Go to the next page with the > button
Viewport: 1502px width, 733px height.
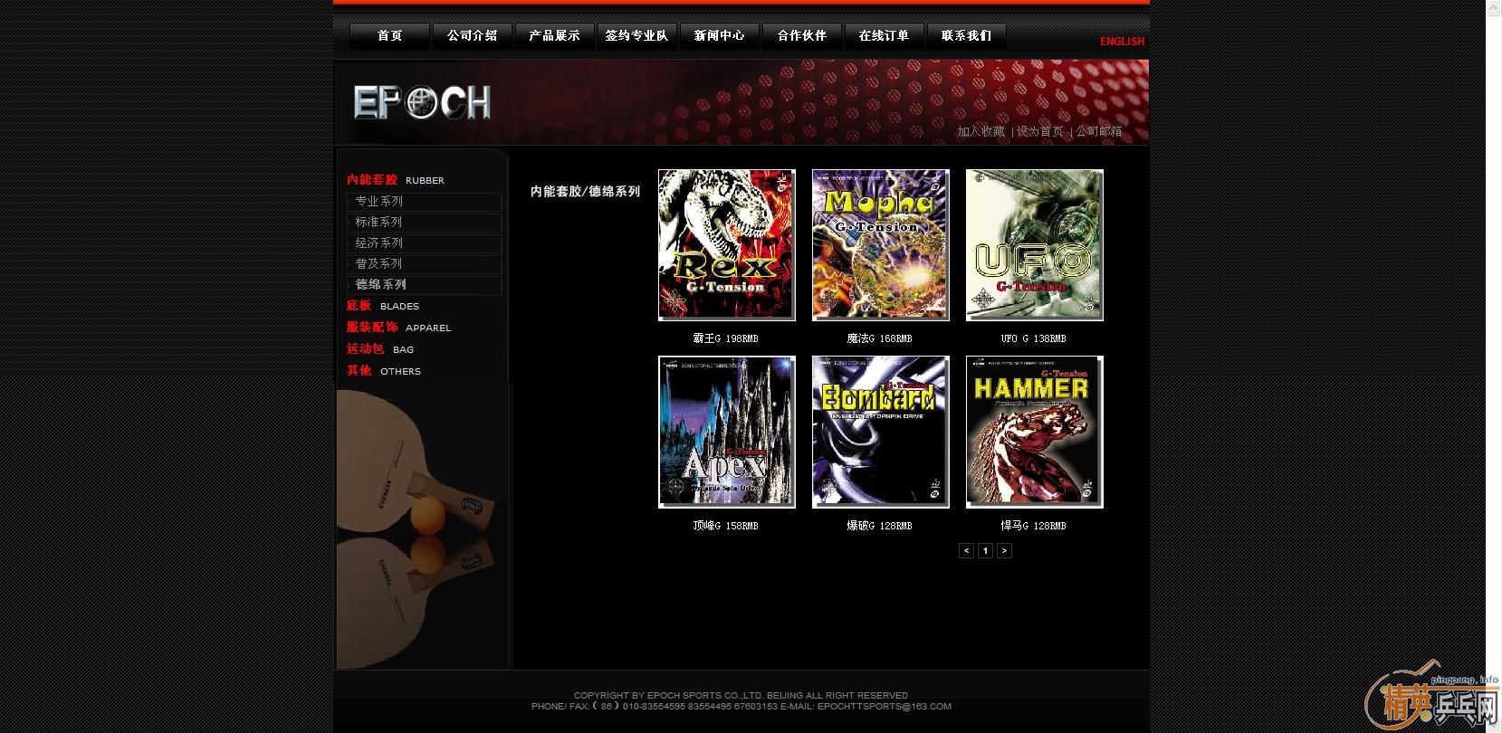1004,550
